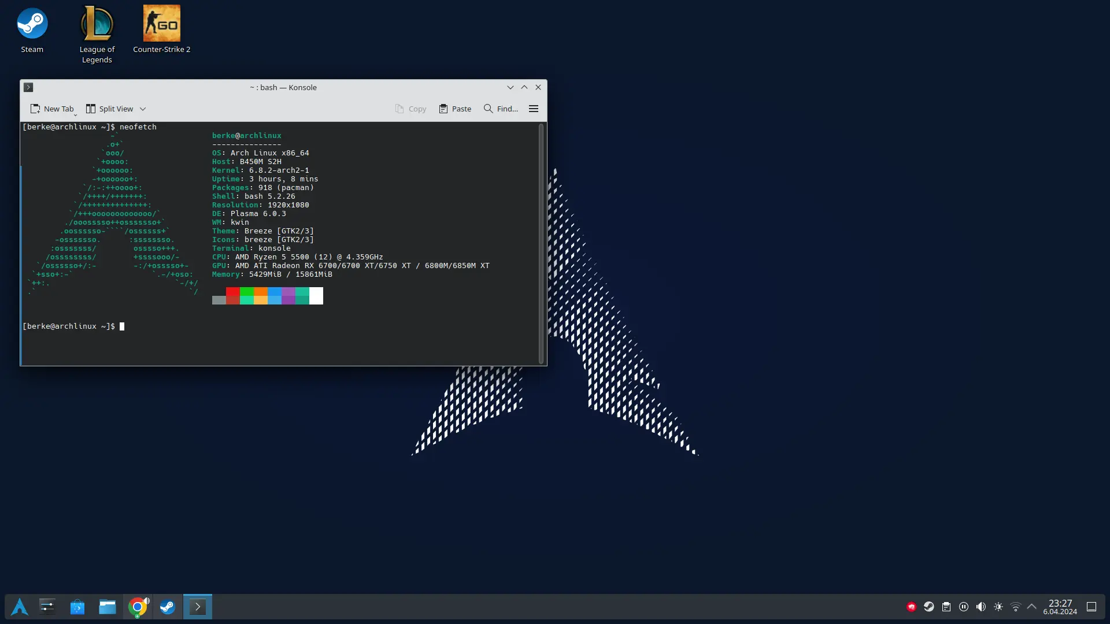The width and height of the screenshot is (1110, 624).
Task: Open System Settings from the taskbar
Action: (x=47, y=607)
